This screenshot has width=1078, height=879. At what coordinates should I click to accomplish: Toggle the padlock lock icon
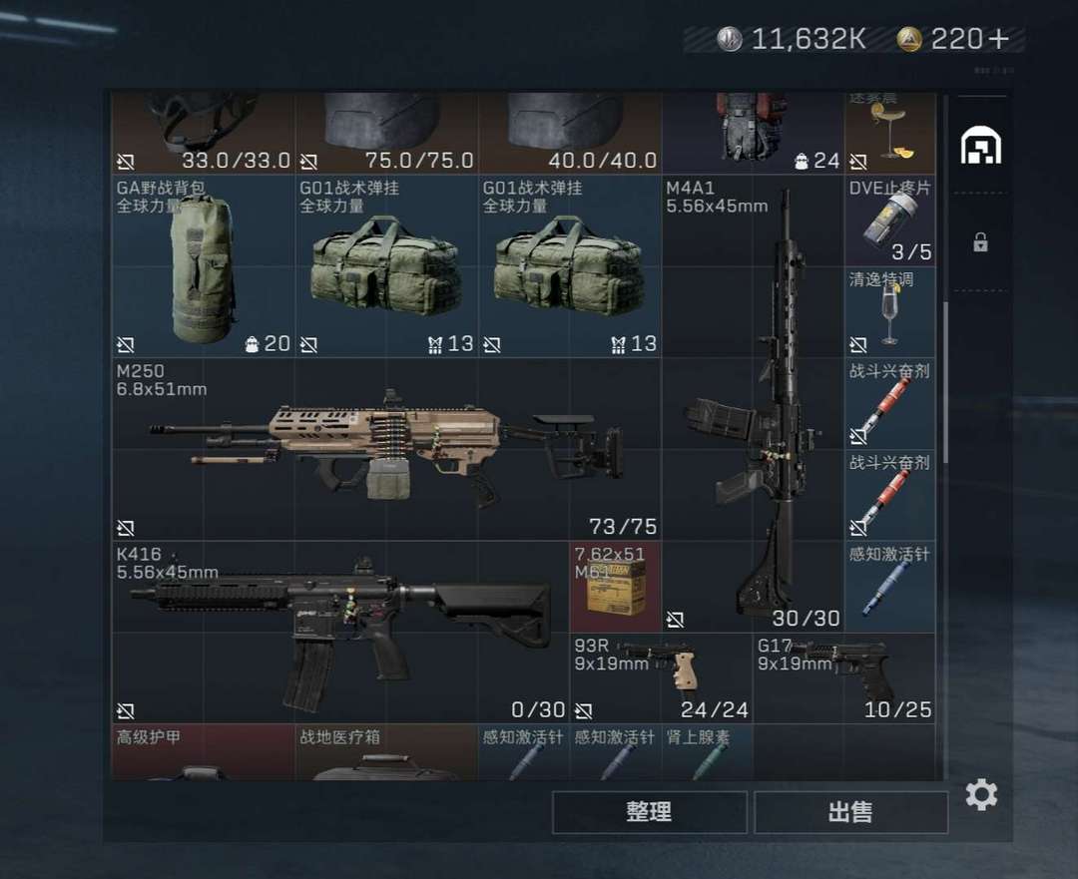(980, 241)
